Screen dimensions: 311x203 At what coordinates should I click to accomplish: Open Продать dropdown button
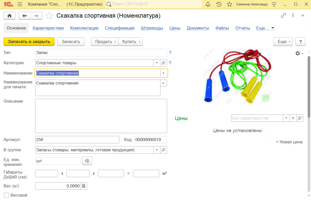105,42
